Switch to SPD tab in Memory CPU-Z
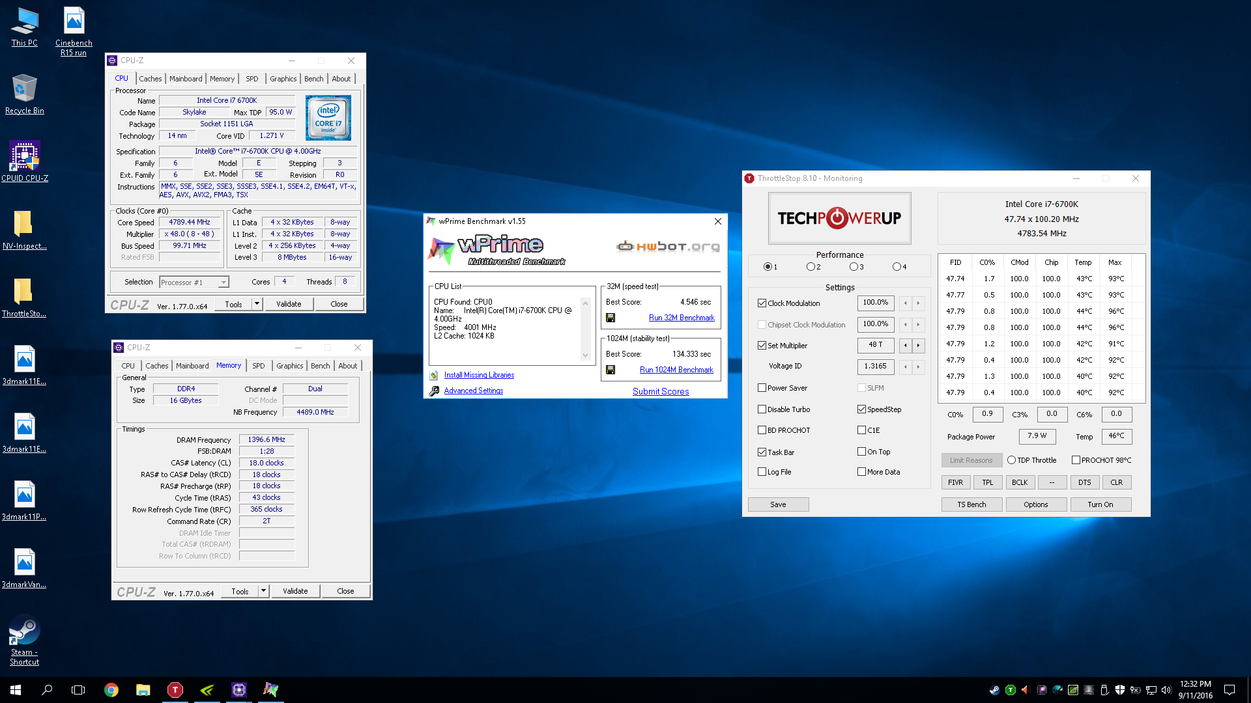The height and width of the screenshot is (703, 1251). pyautogui.click(x=258, y=366)
